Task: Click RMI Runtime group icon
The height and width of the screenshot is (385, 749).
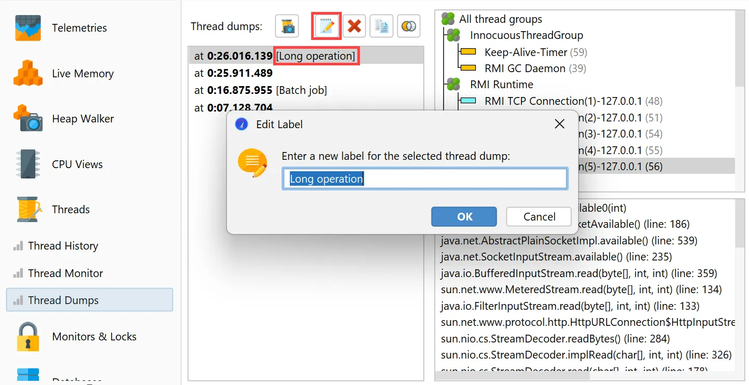Action: [x=454, y=84]
